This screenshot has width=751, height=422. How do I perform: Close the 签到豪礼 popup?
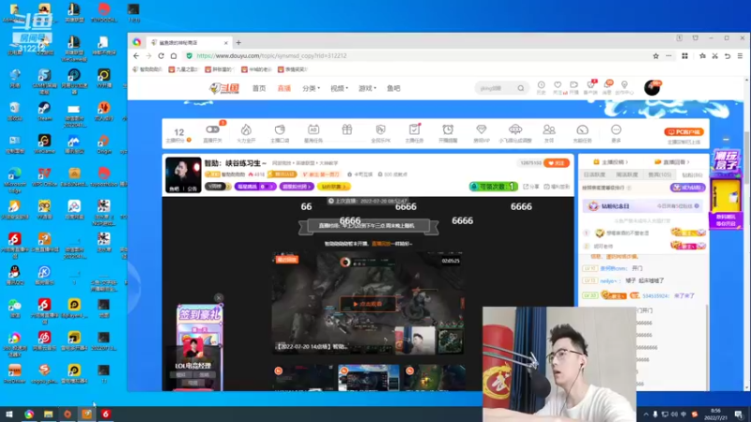(219, 298)
